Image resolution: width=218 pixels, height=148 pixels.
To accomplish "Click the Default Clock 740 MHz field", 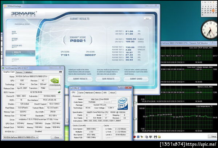I will [20, 127].
